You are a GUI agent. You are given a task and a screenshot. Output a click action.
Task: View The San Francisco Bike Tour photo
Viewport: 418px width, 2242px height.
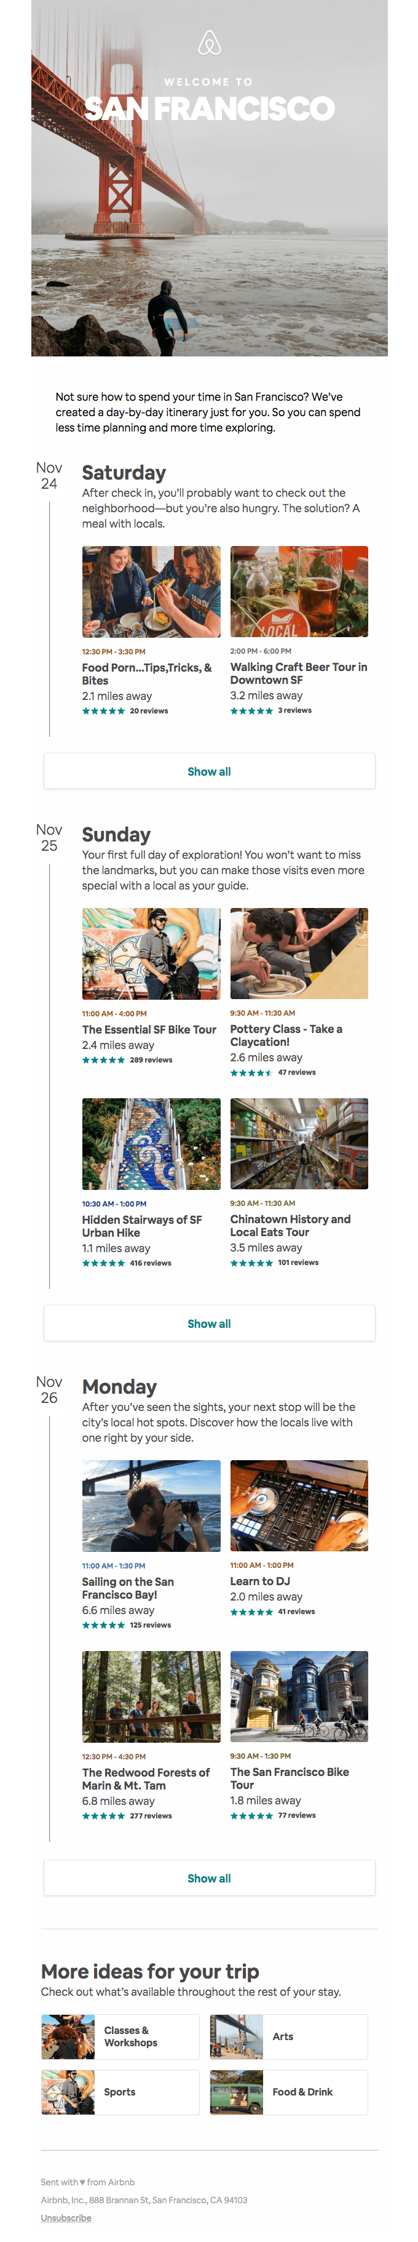point(299,1697)
